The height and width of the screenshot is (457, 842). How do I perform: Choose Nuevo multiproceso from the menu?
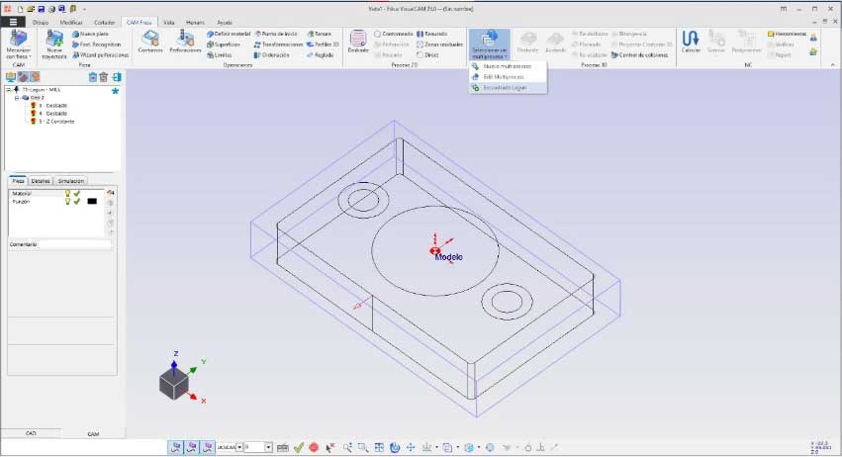tap(506, 66)
